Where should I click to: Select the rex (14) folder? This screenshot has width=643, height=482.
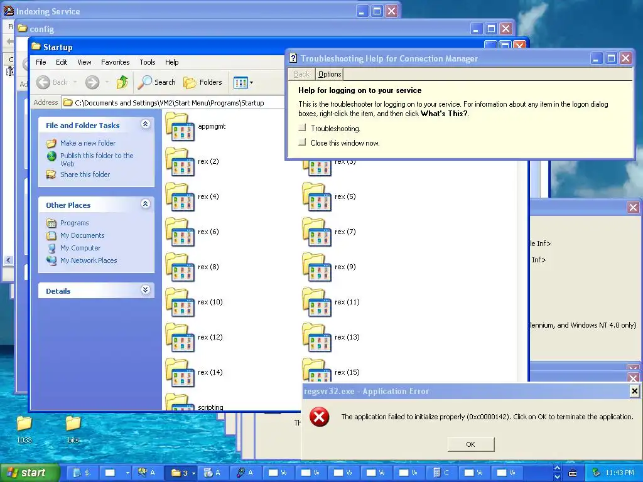click(x=180, y=373)
